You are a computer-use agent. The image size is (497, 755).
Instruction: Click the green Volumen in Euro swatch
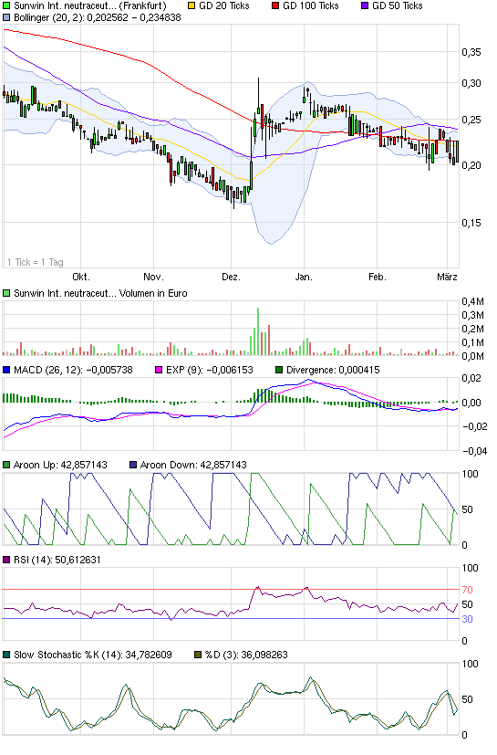tap(6, 293)
